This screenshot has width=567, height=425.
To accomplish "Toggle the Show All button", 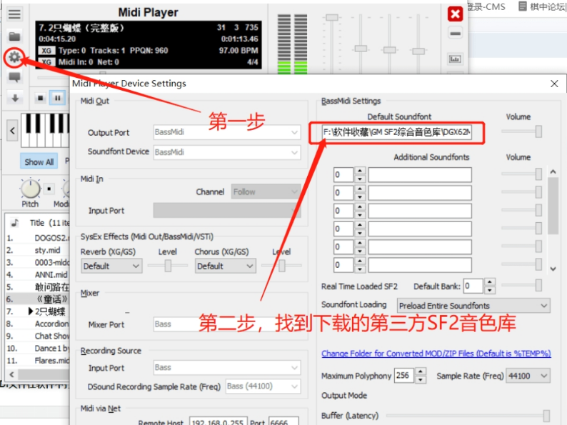I will [39, 162].
